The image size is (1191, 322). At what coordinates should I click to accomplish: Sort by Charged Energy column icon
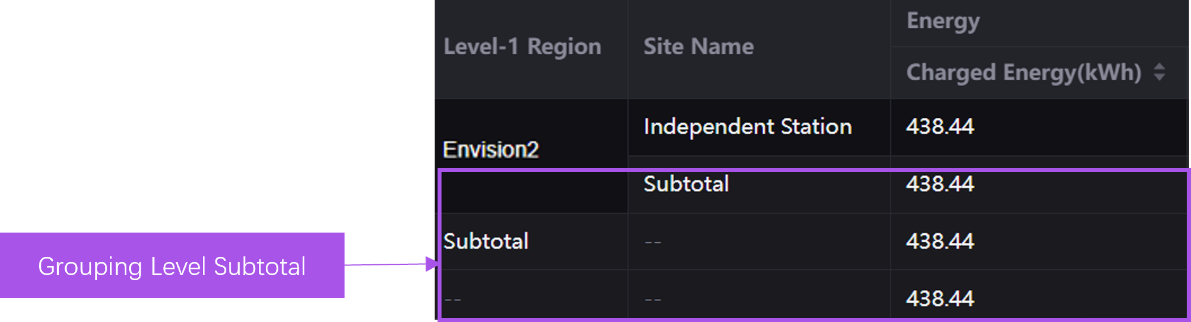[x=1159, y=72]
